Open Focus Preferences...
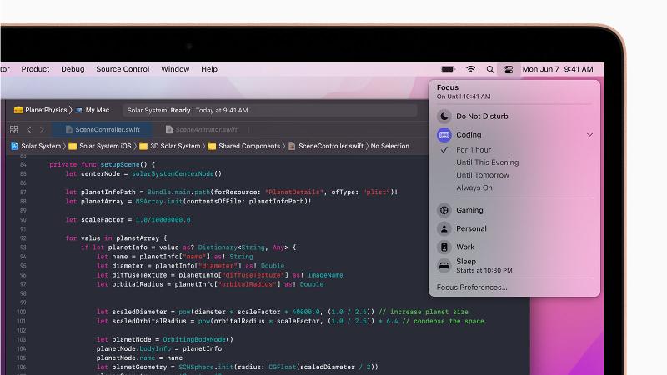The height and width of the screenshot is (375, 667). pos(472,287)
